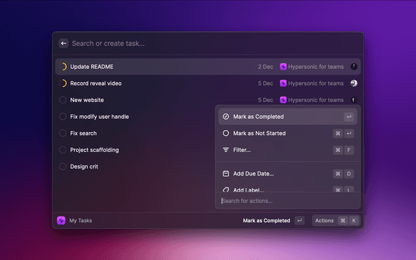Click the filter icon in actions menu
416x260 pixels.
coord(226,149)
